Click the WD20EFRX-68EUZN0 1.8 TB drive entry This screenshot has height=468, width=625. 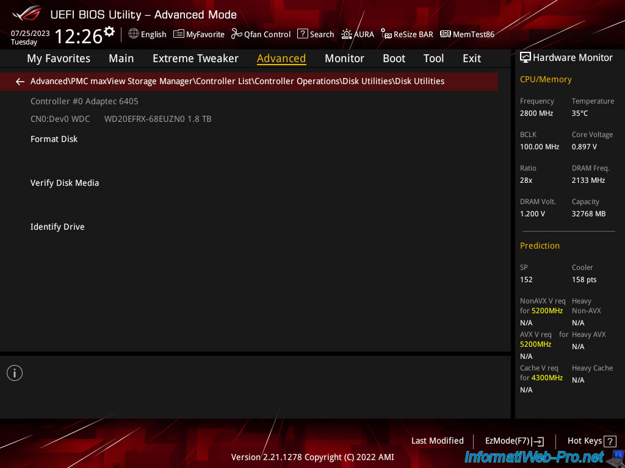point(158,119)
